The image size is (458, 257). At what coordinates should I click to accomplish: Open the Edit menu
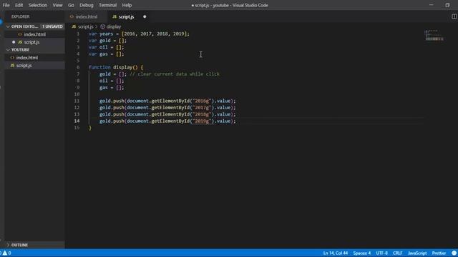coord(19,5)
